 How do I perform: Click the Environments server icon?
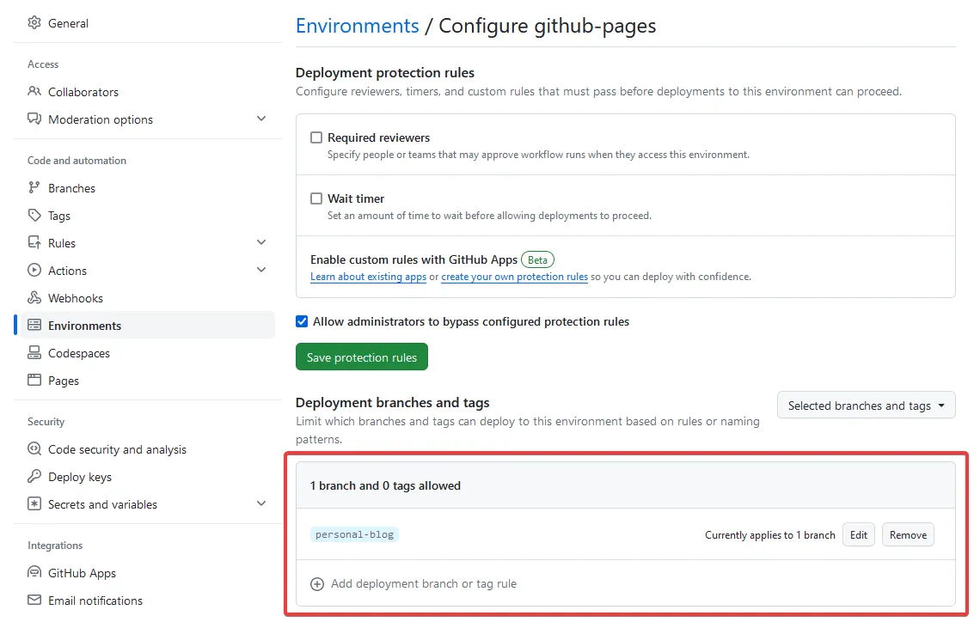(34, 326)
